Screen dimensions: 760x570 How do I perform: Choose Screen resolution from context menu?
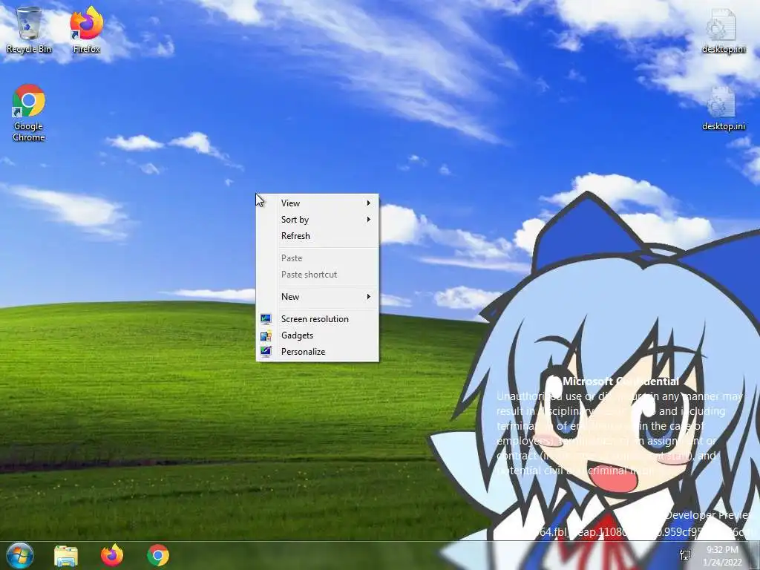coord(318,319)
